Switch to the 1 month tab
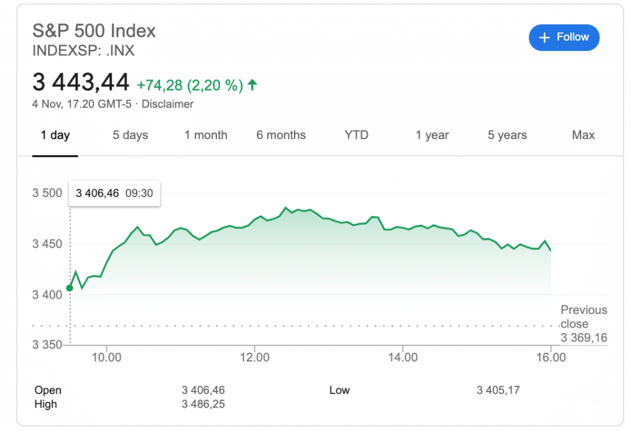Viewport: 631px width, 431px height. [206, 135]
